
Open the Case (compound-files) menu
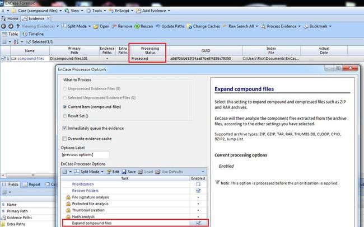coord(37,11)
